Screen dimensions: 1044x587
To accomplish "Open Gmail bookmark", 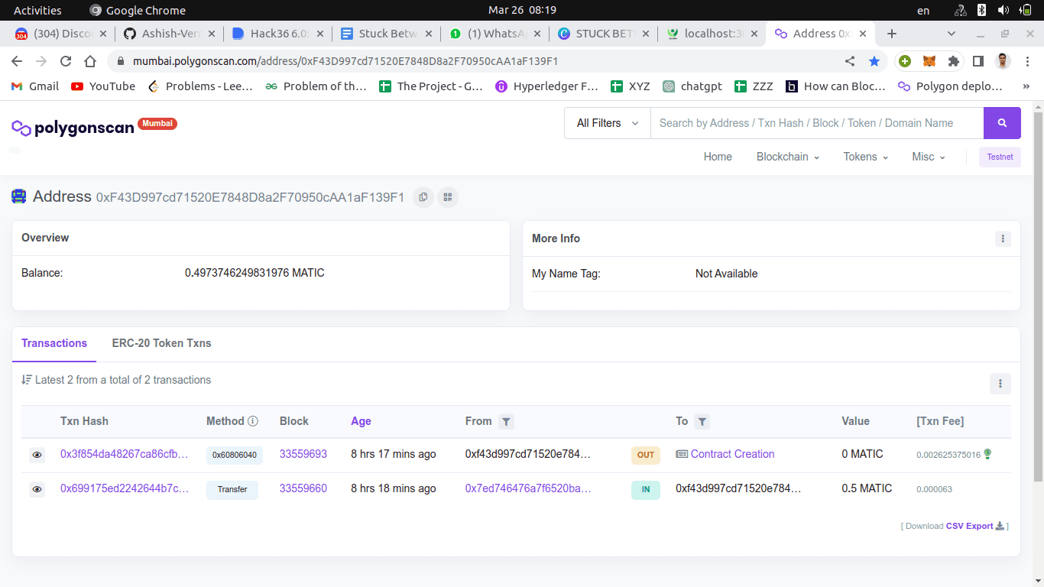I will click(34, 86).
